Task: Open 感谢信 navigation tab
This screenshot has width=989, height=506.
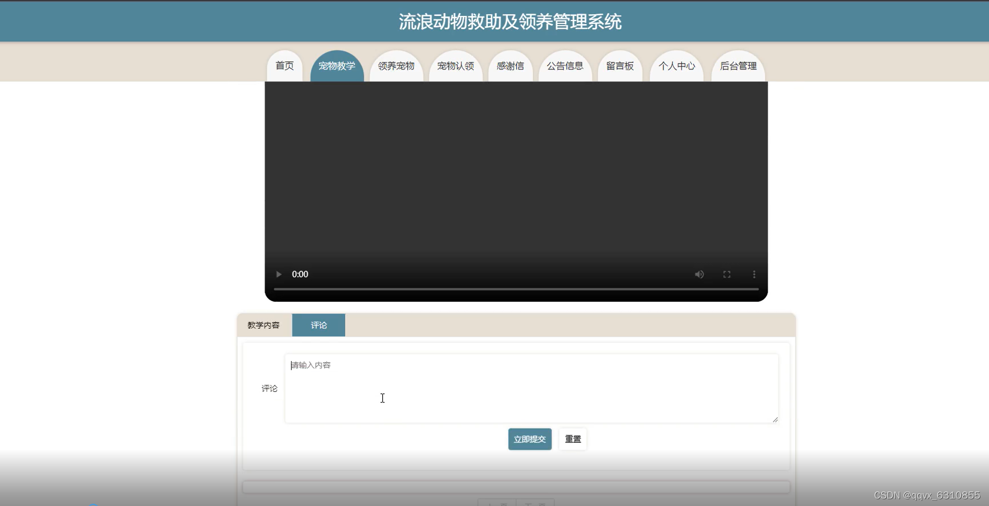Action: click(510, 66)
